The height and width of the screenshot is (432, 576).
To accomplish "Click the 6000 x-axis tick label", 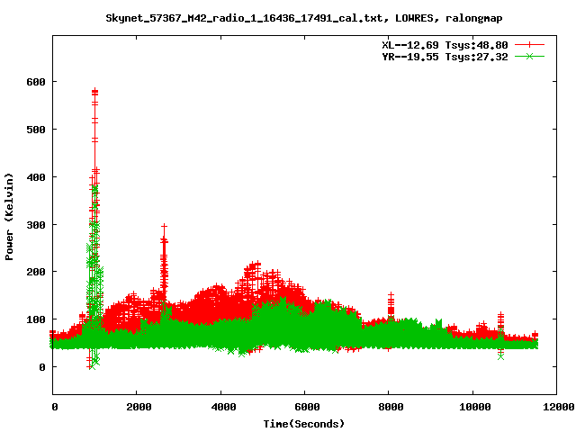I will point(307,407).
